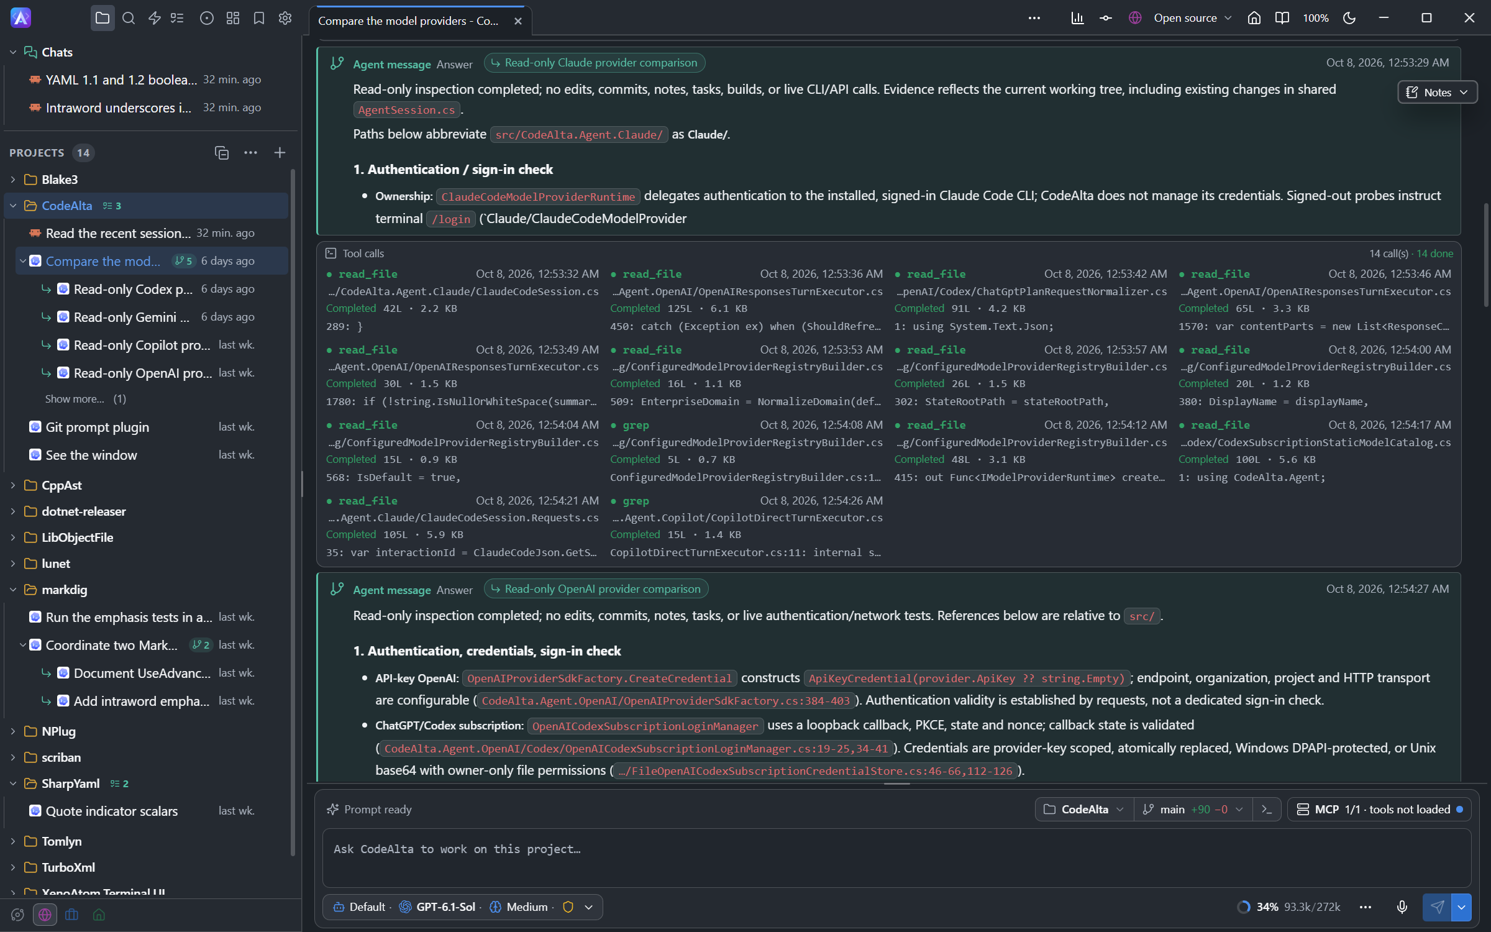
Task: Click the Ask CodeAlta prompt input field
Action: pos(896,857)
